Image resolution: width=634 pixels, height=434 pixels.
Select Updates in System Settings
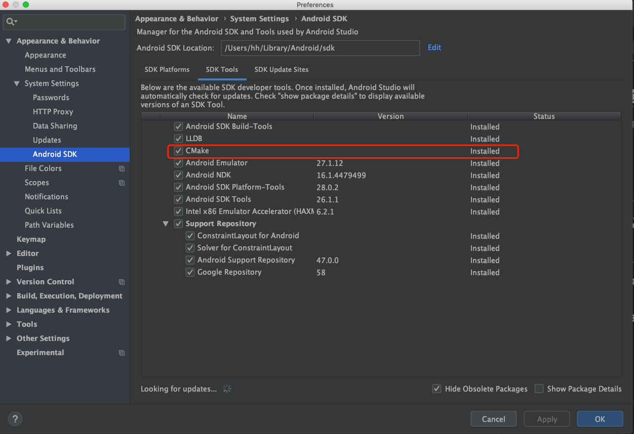47,140
